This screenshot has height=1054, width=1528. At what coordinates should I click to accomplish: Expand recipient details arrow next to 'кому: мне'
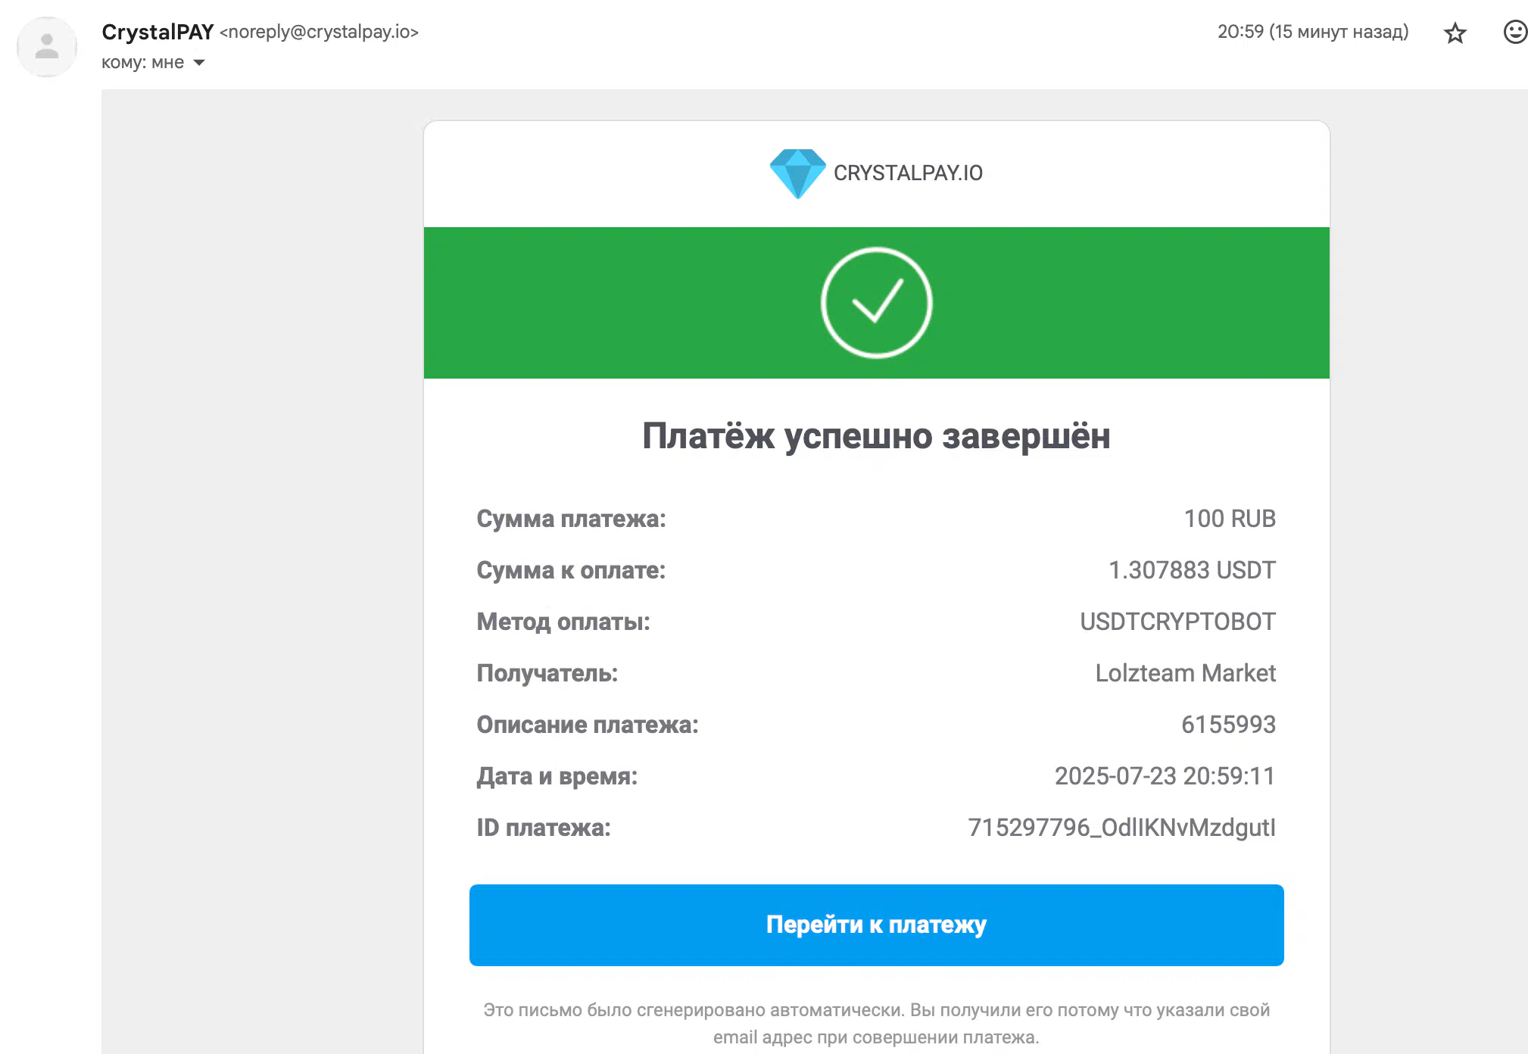pyautogui.click(x=199, y=63)
